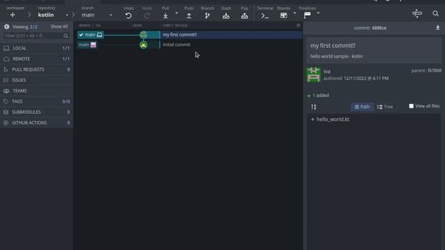Click the Redo icon
This screenshot has width=445, height=250.
click(147, 15)
